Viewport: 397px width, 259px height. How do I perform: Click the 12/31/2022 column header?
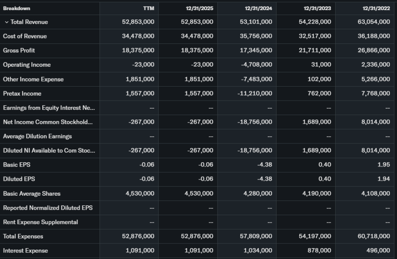377,8
